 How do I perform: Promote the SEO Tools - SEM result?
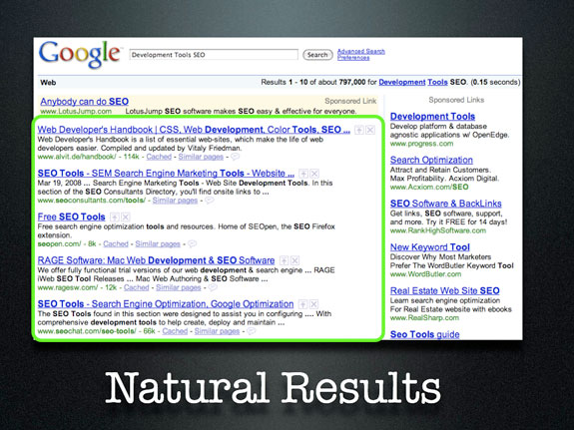coord(303,174)
